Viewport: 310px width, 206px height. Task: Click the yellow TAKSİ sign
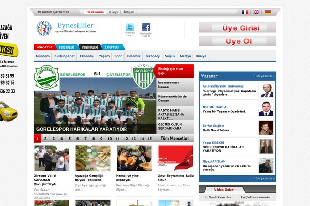pyautogui.click(x=8, y=49)
